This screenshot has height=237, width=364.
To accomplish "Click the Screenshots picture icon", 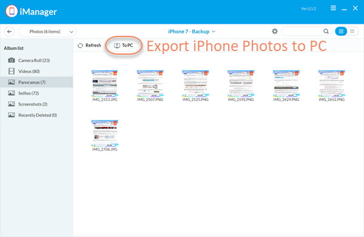I will [x=12, y=104].
